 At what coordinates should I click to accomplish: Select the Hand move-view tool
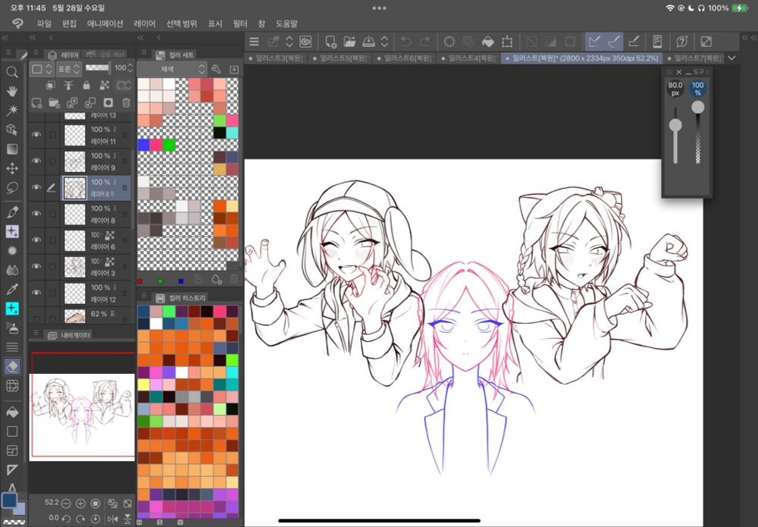12,91
